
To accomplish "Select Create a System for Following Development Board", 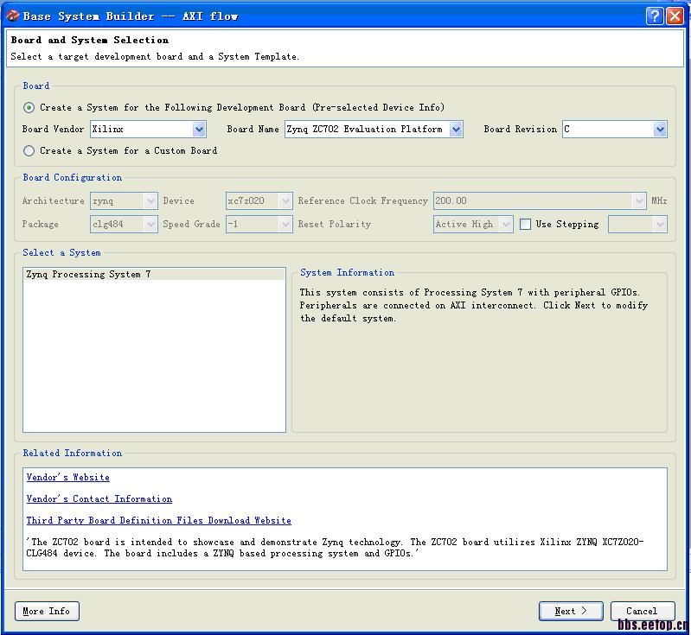I will click(x=29, y=107).
